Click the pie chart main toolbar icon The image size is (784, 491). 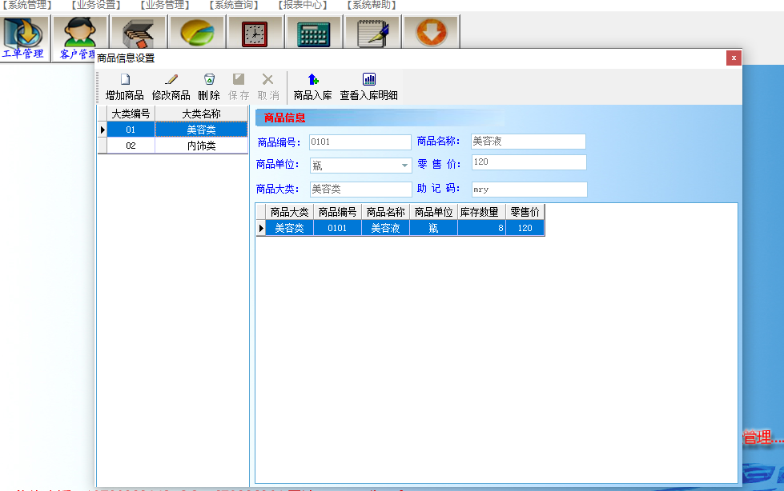[197, 33]
